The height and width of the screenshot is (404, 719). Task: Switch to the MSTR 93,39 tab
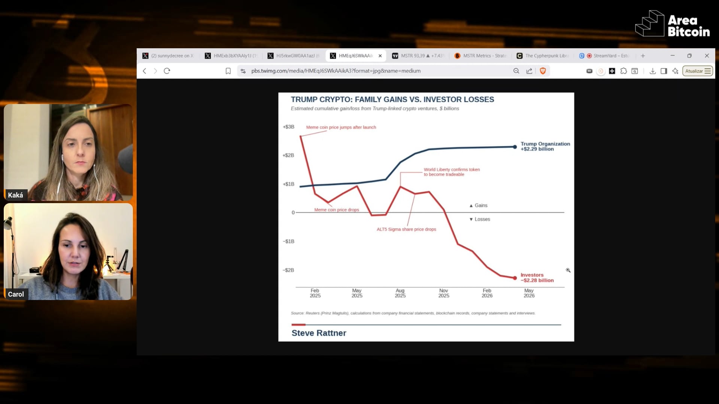419,56
